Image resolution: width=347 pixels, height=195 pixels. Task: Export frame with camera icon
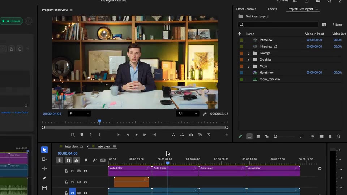tap(191, 135)
